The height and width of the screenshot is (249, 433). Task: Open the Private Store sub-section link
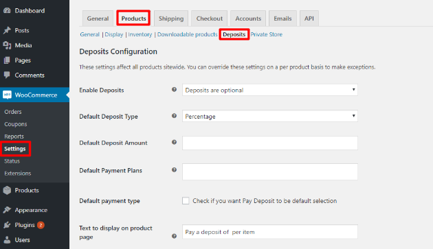pos(266,34)
